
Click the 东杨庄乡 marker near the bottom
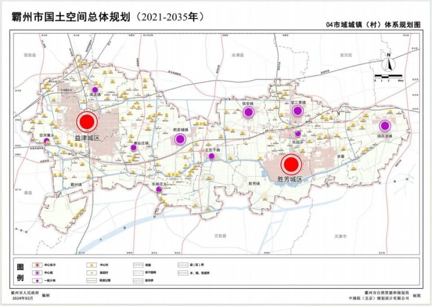tap(158, 190)
